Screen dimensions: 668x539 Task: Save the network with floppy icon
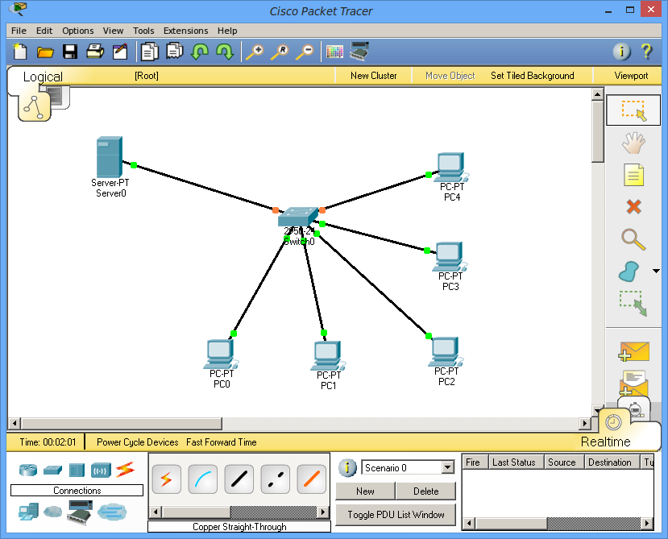[x=70, y=52]
